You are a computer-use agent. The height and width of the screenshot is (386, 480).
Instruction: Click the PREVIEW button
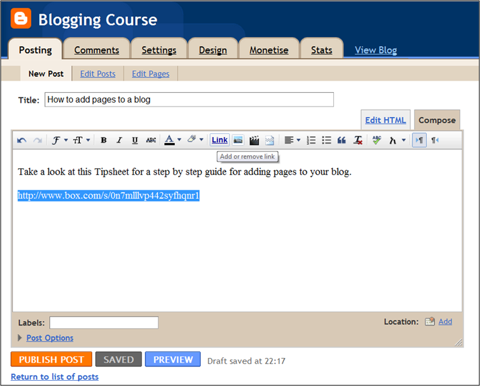coord(173,359)
